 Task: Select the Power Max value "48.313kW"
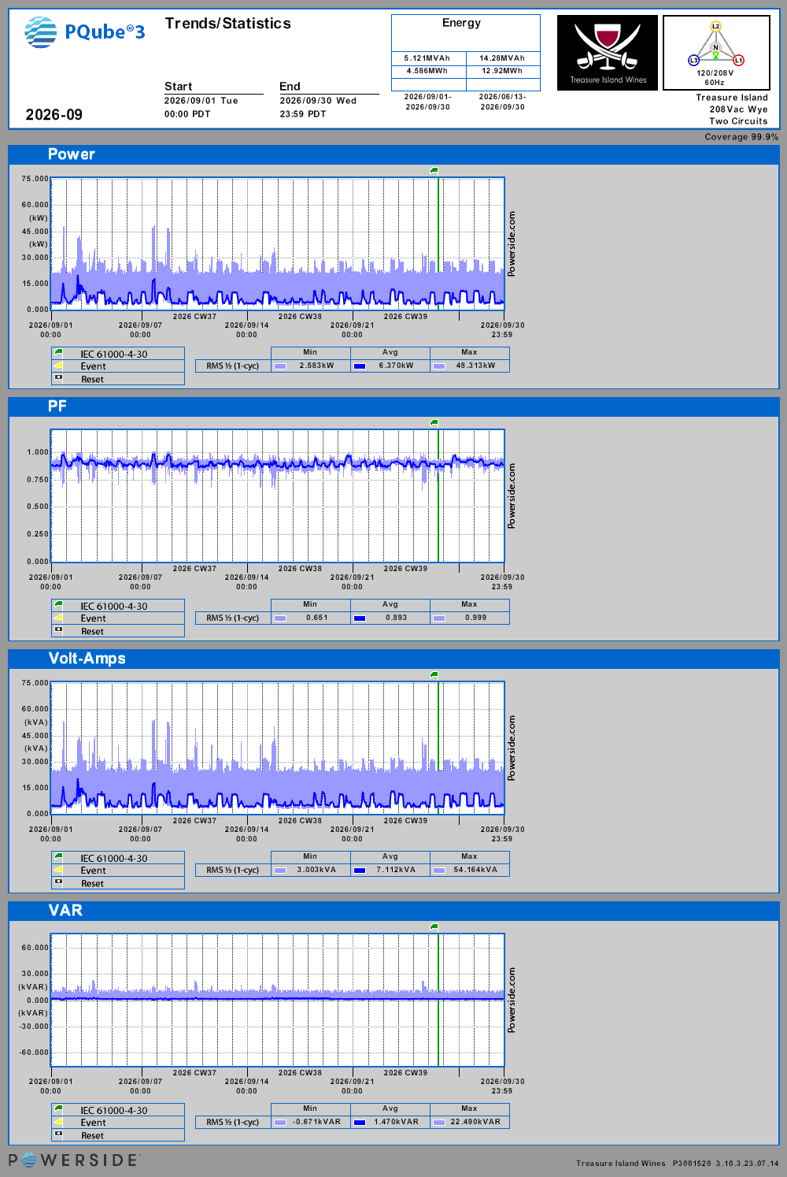coord(476,366)
